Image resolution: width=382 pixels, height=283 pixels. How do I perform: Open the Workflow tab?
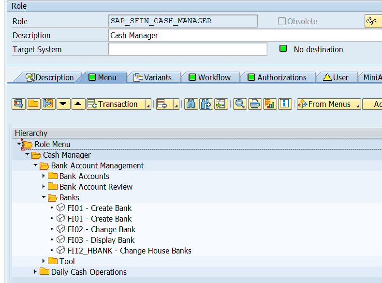point(214,77)
